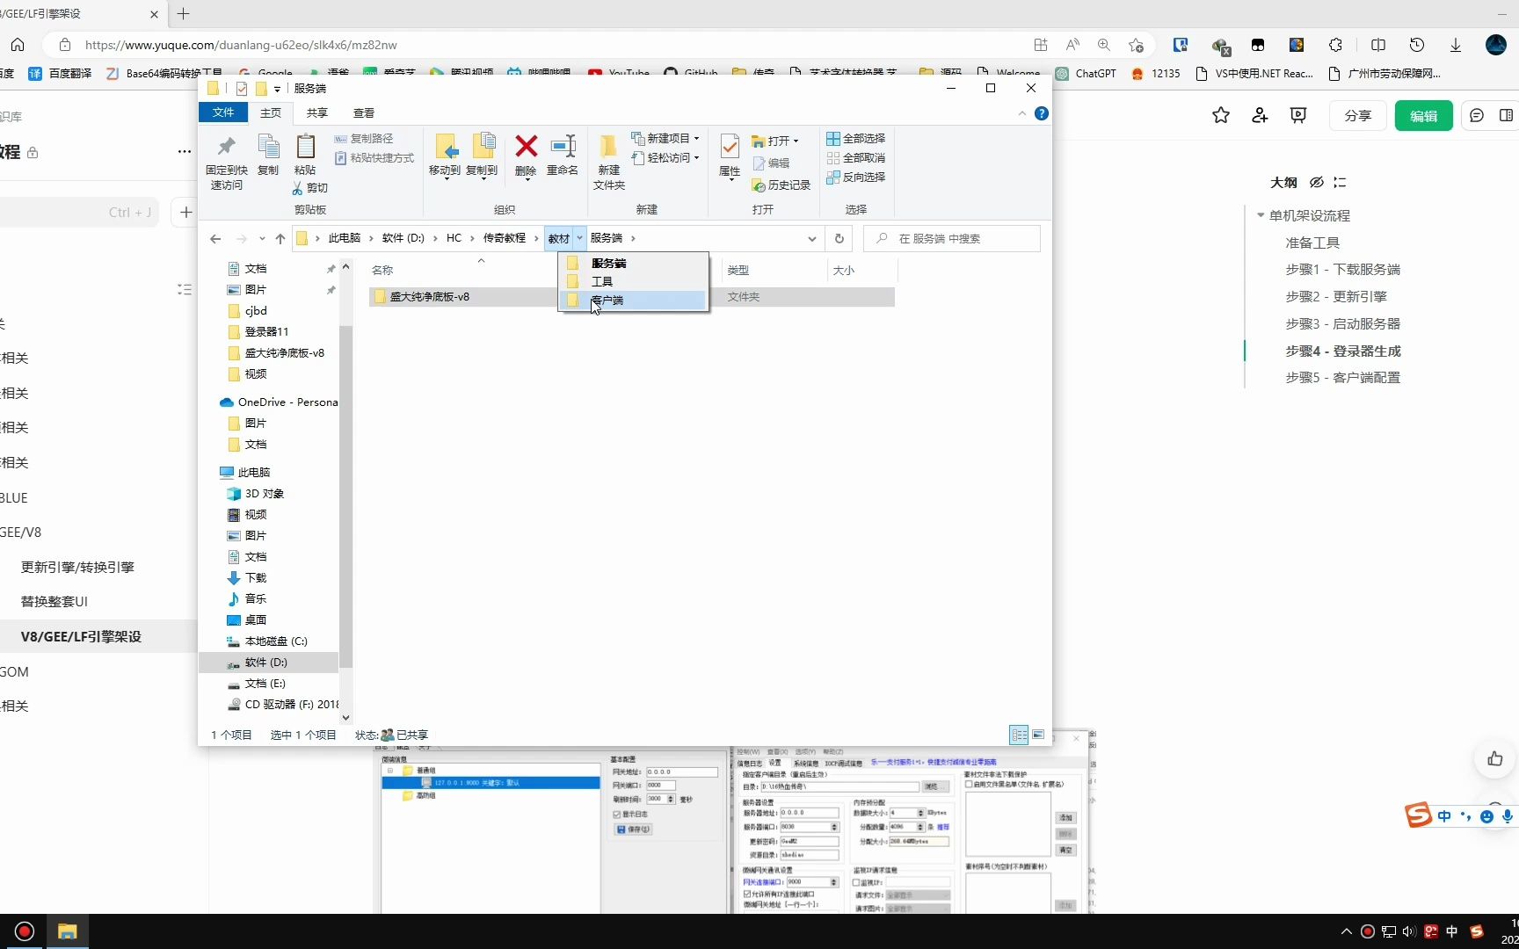Open the 文件 ribbon tab

pyautogui.click(x=223, y=112)
